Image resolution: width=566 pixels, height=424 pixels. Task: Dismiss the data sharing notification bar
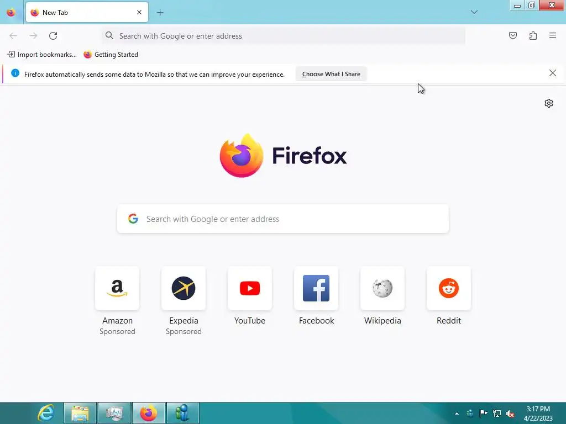(x=552, y=73)
